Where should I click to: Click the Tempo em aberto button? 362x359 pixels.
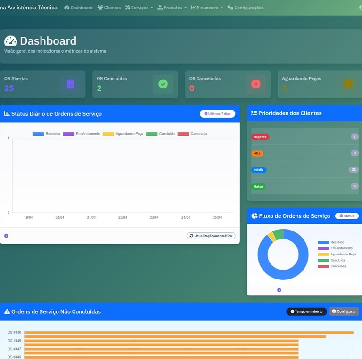pos(306,311)
